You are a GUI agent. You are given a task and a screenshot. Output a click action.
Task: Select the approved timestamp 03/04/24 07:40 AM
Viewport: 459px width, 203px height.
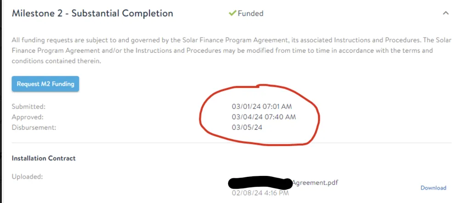coord(263,117)
